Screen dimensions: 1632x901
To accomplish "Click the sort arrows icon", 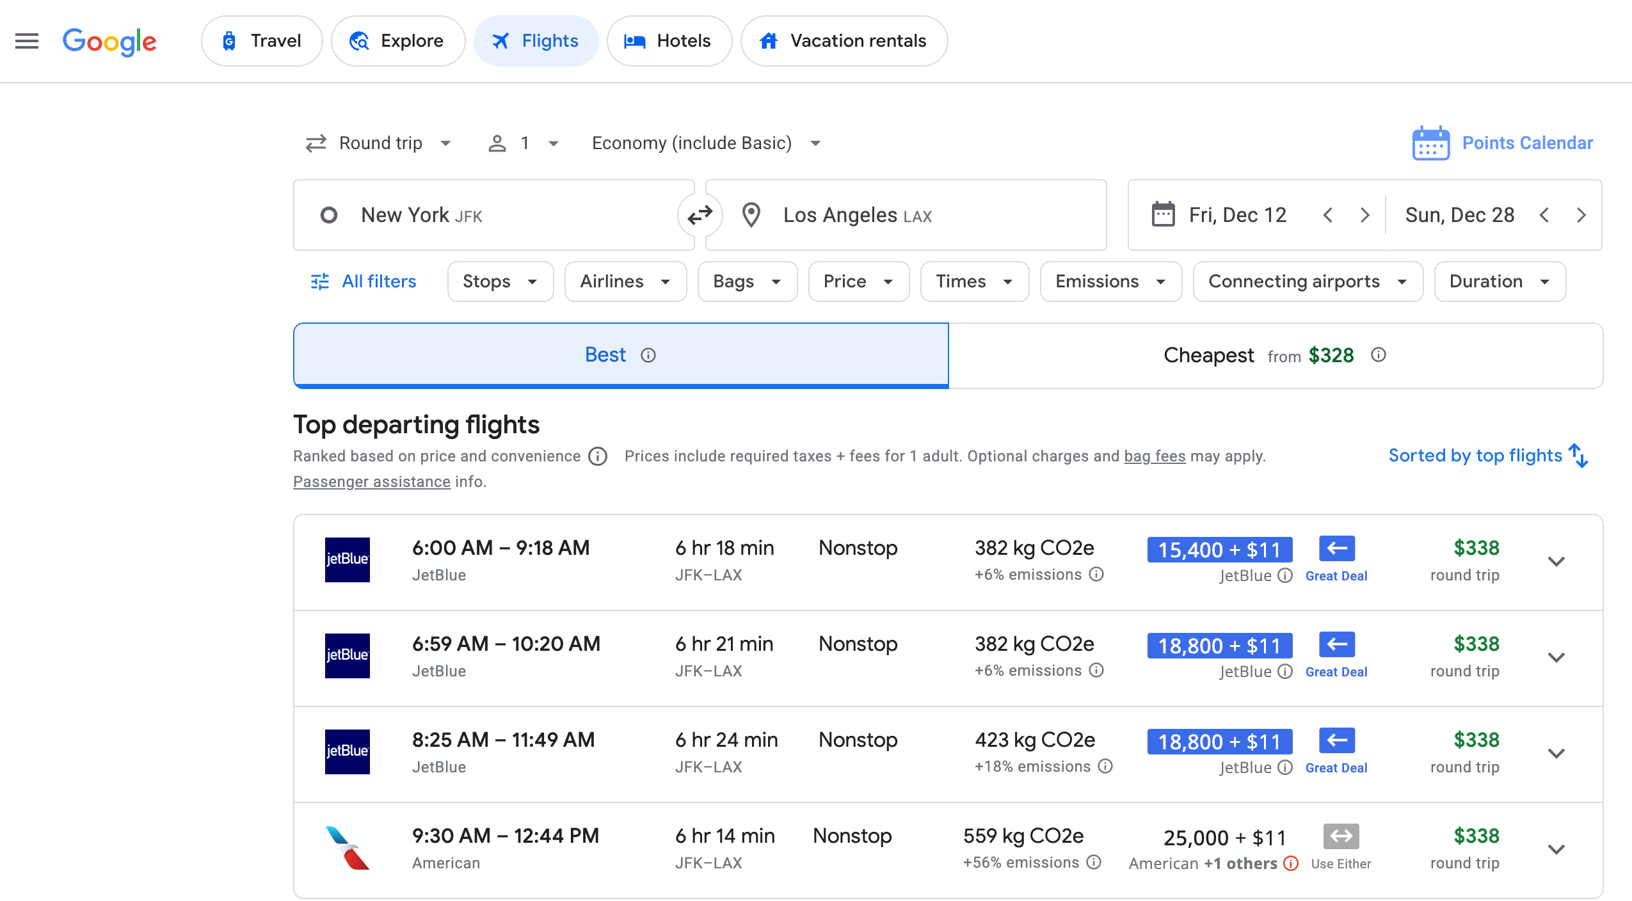I will [1578, 456].
